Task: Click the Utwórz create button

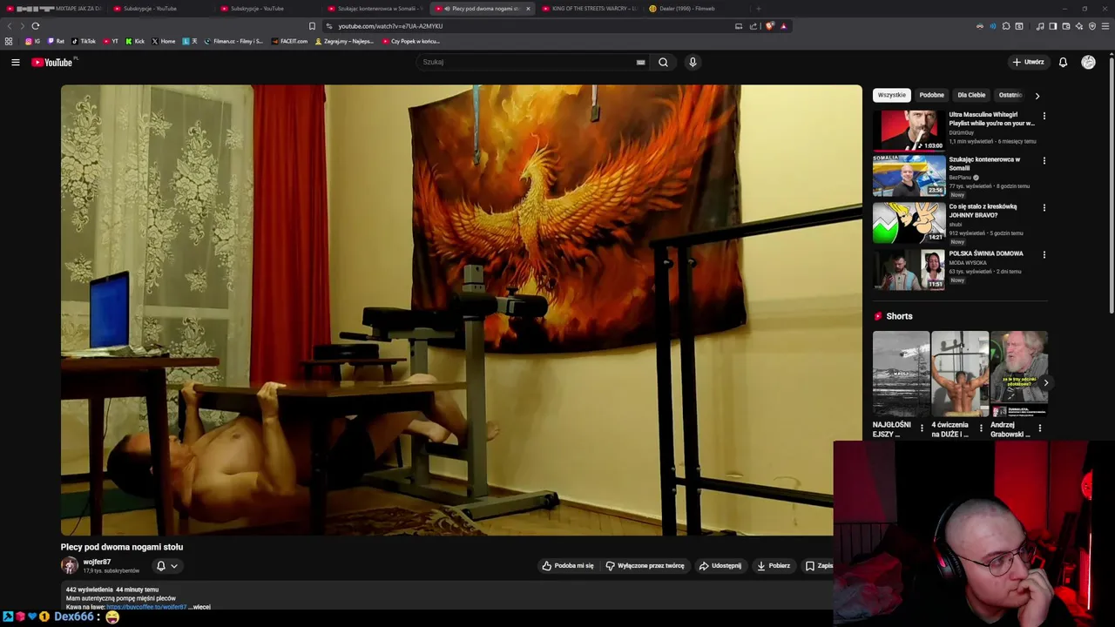Action: [x=1028, y=62]
